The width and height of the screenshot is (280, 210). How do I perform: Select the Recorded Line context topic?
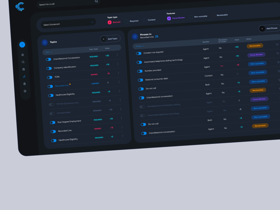pyautogui.click(x=62, y=85)
